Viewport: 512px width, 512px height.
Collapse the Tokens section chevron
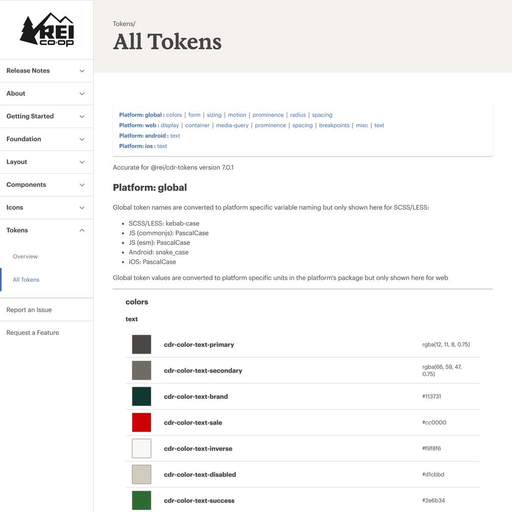tap(82, 230)
